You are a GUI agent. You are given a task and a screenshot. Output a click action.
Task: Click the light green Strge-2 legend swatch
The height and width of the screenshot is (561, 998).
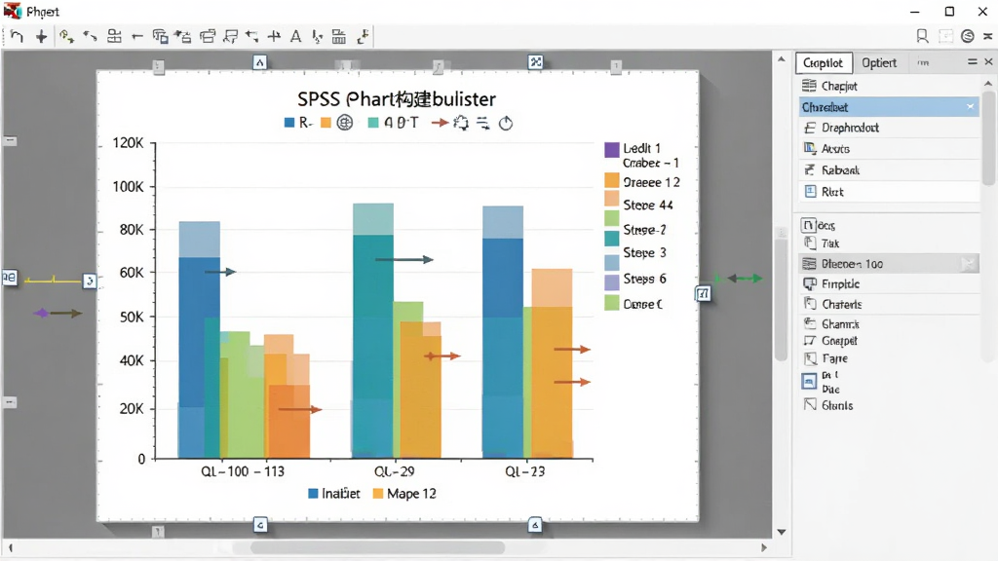coord(612,218)
